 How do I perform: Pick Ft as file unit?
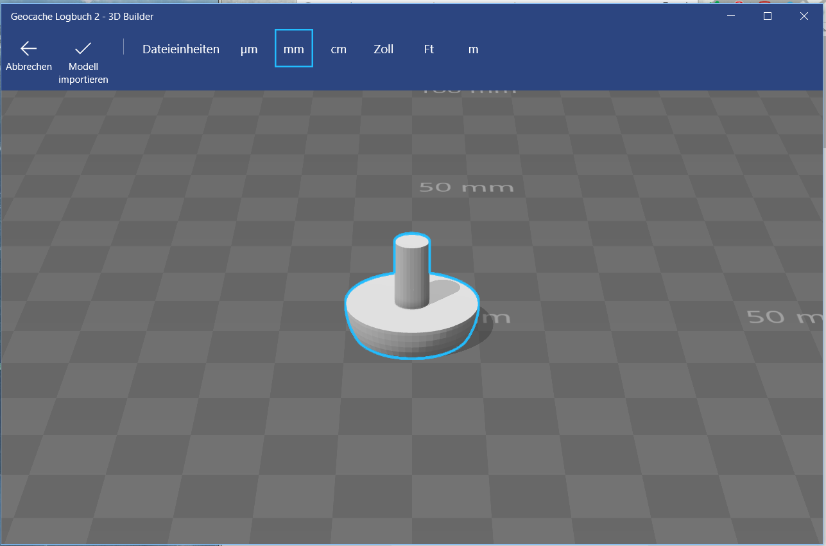click(429, 49)
